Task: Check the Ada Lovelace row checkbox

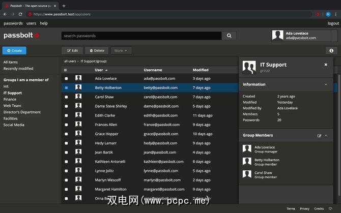Action: pos(66,79)
